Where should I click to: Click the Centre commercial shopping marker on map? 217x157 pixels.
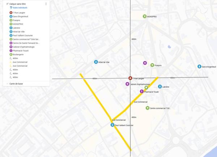point(148,108)
